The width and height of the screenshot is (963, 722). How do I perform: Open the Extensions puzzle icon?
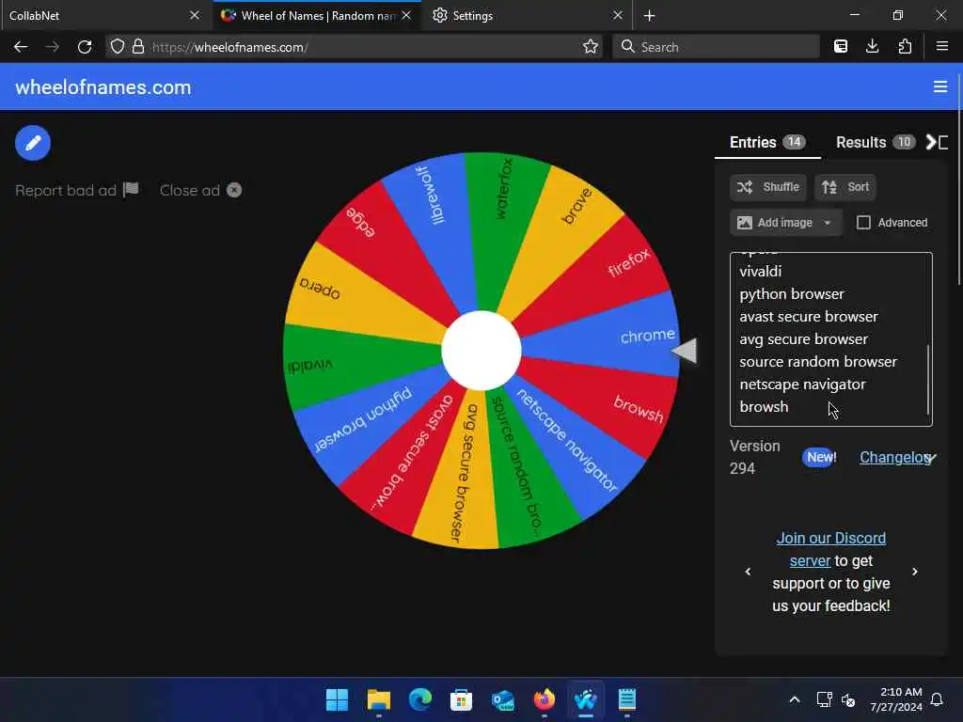point(905,47)
